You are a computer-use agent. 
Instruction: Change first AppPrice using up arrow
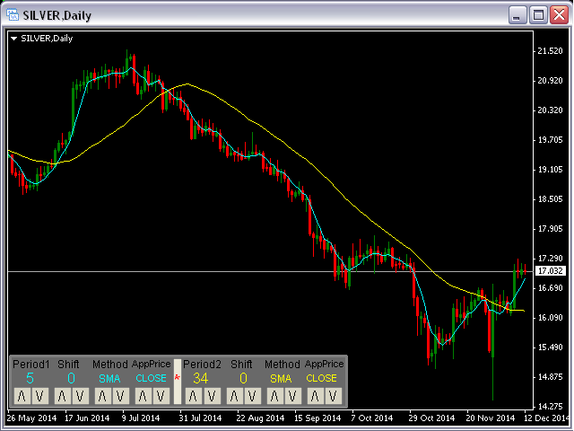(143, 396)
